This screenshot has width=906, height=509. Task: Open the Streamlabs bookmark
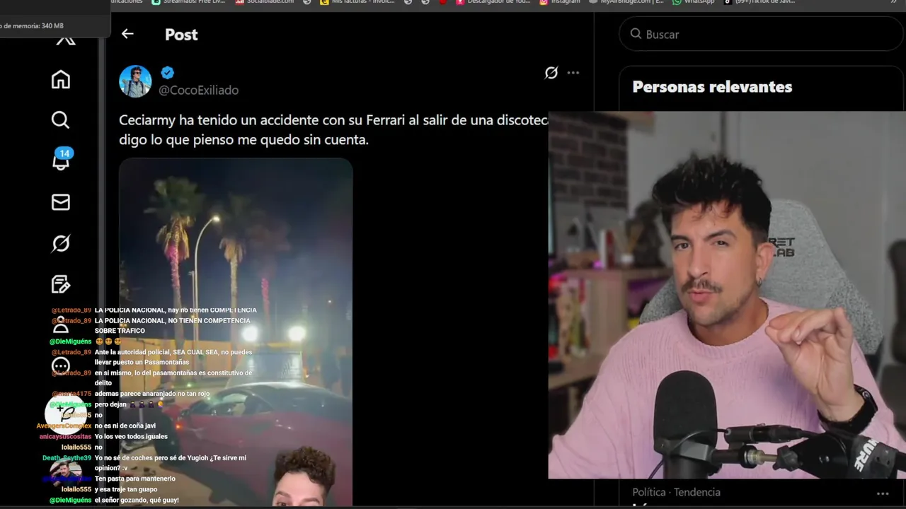click(x=189, y=2)
